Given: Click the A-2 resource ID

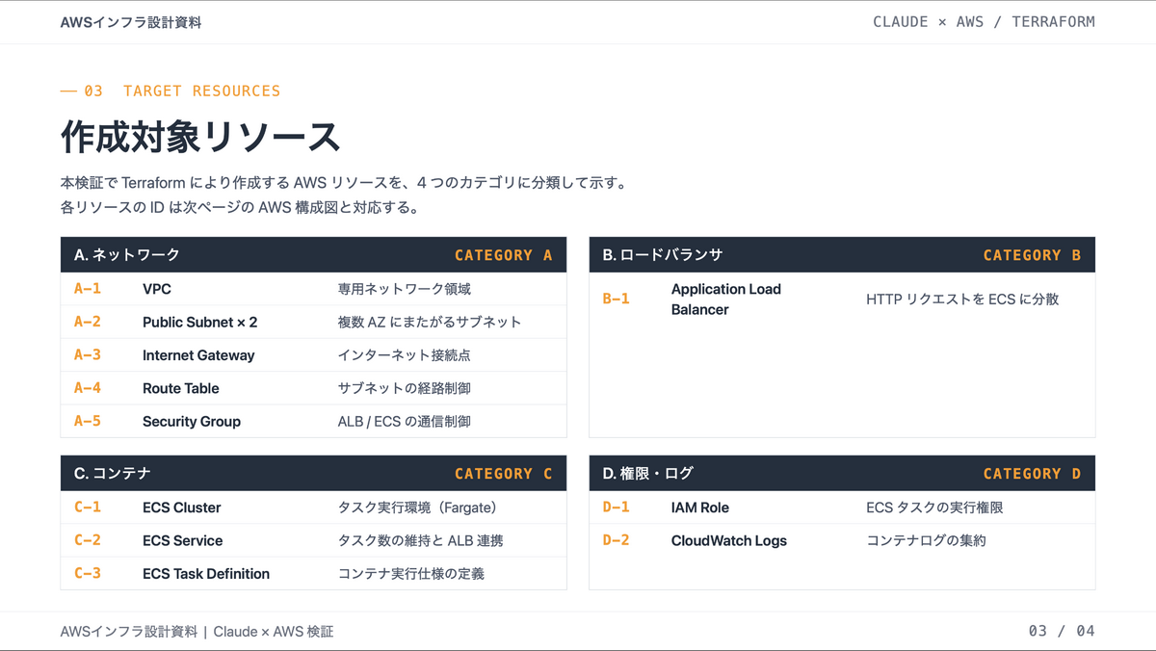Looking at the screenshot, I should click(88, 322).
